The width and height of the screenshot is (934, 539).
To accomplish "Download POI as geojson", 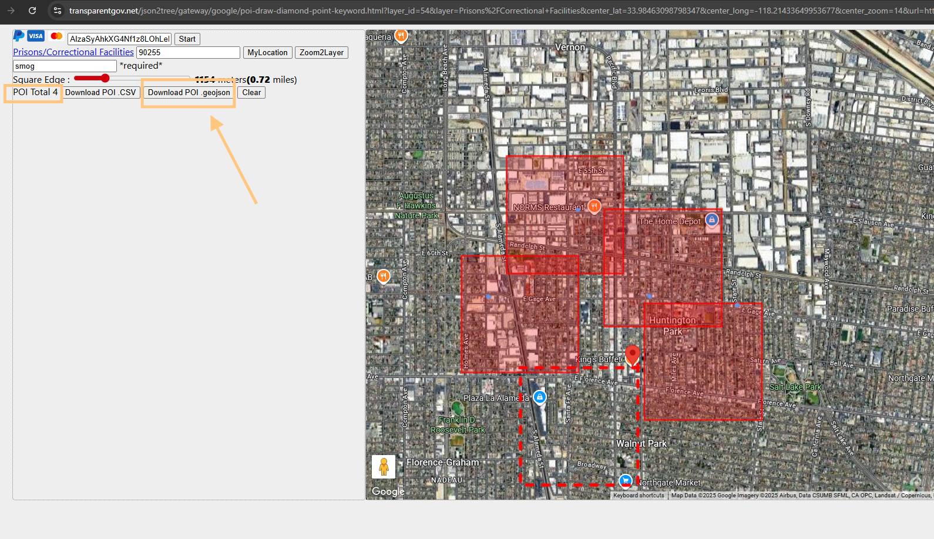I will (189, 92).
